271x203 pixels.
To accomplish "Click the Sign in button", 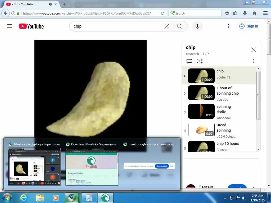I will 249,26.
